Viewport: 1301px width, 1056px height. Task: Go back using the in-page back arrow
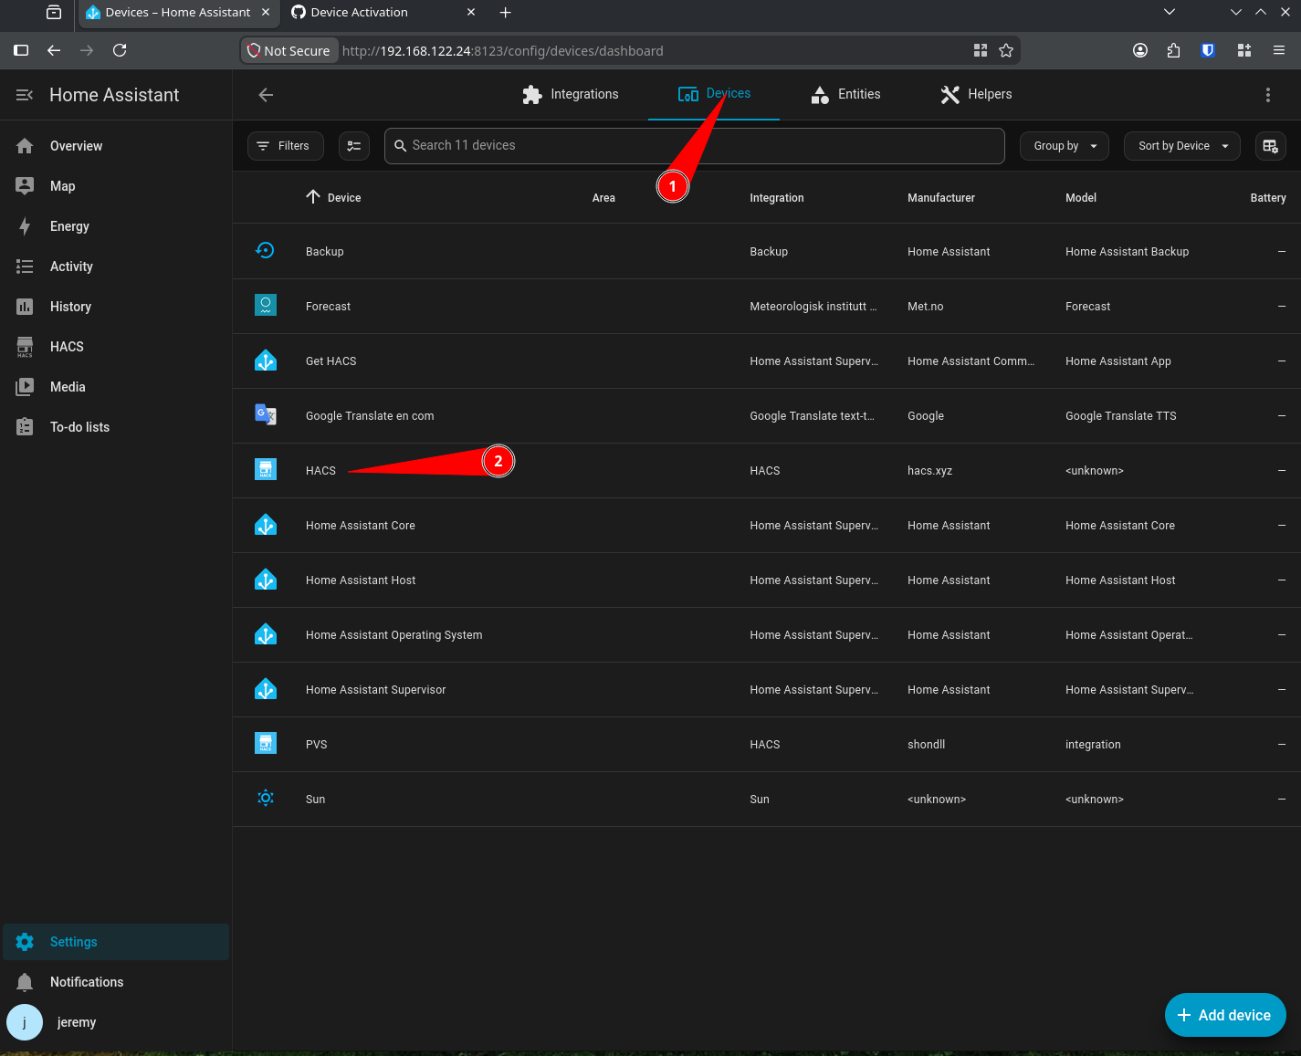point(266,95)
